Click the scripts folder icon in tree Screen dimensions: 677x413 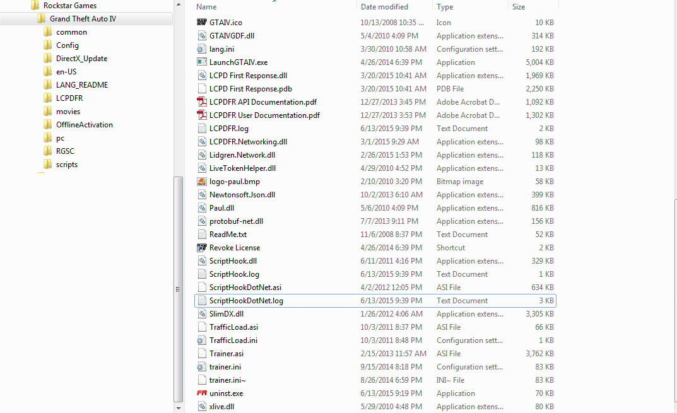click(47, 165)
